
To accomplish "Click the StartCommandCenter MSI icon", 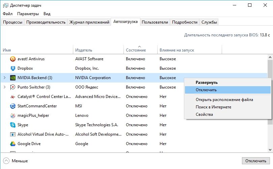I will point(13,106).
